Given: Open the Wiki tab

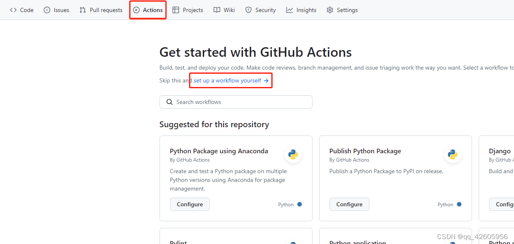Looking at the screenshot, I should (x=224, y=10).
